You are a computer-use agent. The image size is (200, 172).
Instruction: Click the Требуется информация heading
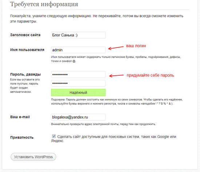pyautogui.click(x=44, y=4)
